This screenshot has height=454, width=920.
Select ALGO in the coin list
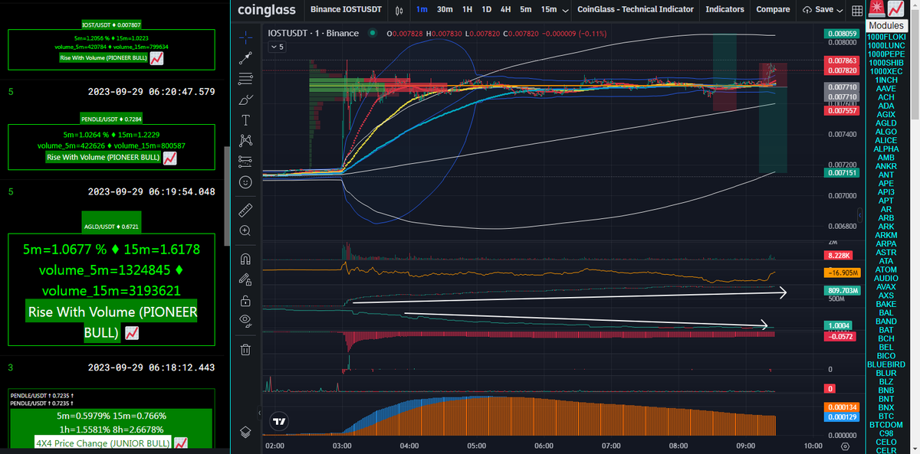[886, 132]
